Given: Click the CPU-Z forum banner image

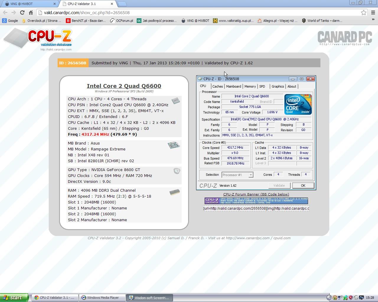Looking at the screenshot, I should point(256,201).
